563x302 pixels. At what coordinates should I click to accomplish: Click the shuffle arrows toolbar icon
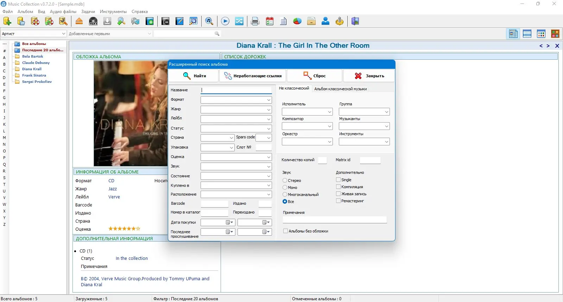(239, 21)
